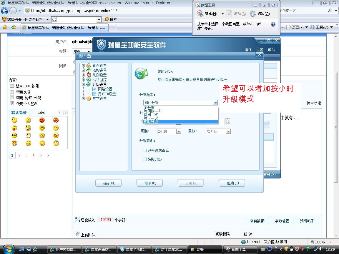339x254 pixels.
Task: Check 禁用表情 box
Action: (12, 92)
